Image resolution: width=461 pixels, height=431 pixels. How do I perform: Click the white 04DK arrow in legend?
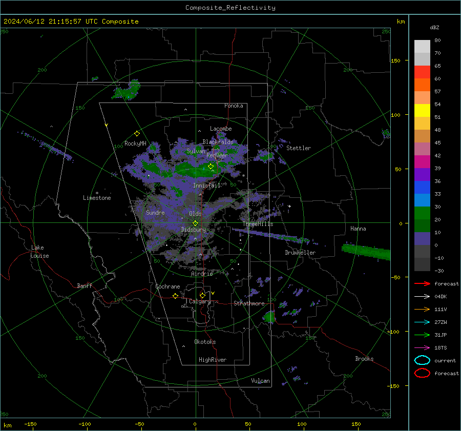(x=422, y=296)
